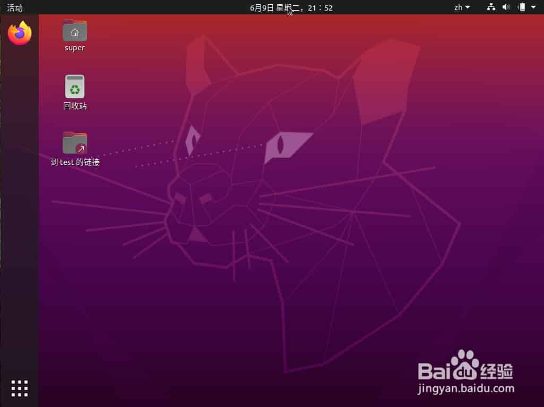Viewport: 544px width, 407px height.
Task: Toggle sound by clicking the speaker icon
Action: click(x=506, y=7)
